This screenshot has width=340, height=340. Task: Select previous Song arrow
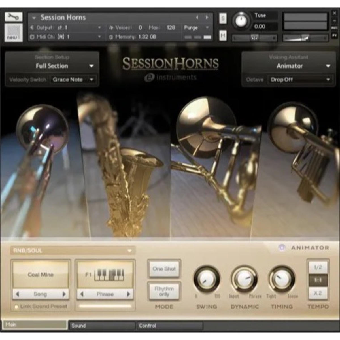pos(18,294)
